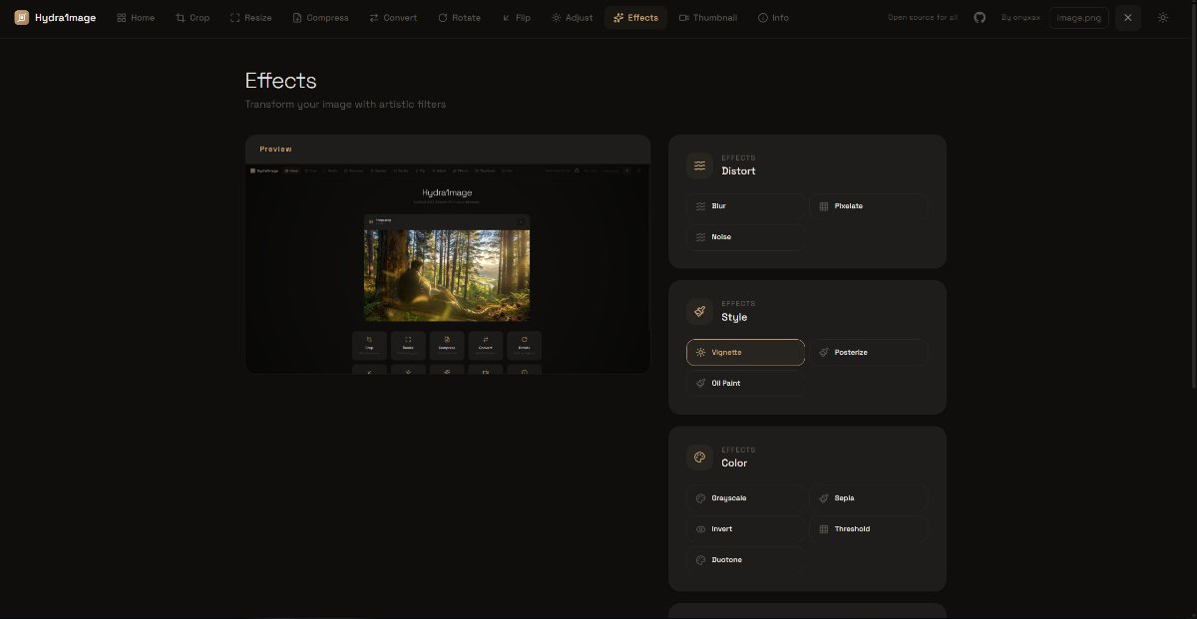The width and height of the screenshot is (1197, 619).
Task: Select the Effects tab
Action: pos(635,18)
